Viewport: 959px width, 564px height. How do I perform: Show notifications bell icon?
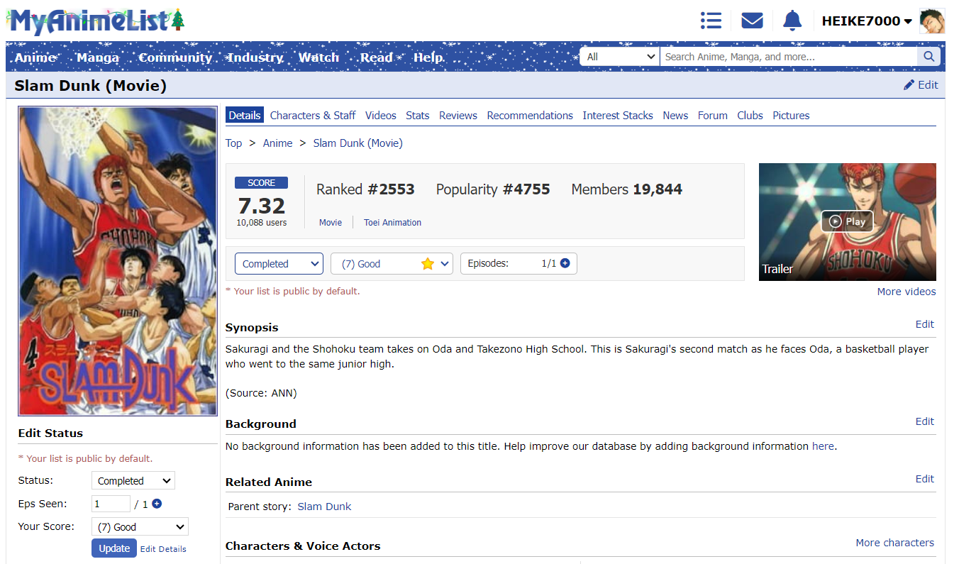pyautogui.click(x=792, y=21)
